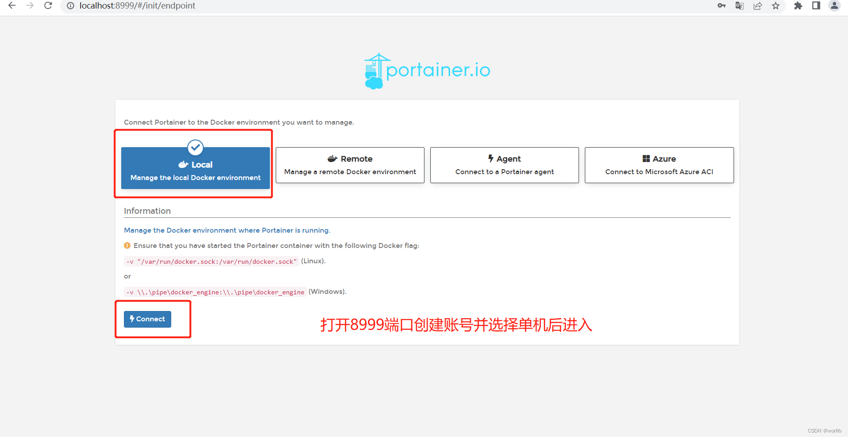Choose the Azure ACI option
The image size is (848, 437).
click(659, 165)
